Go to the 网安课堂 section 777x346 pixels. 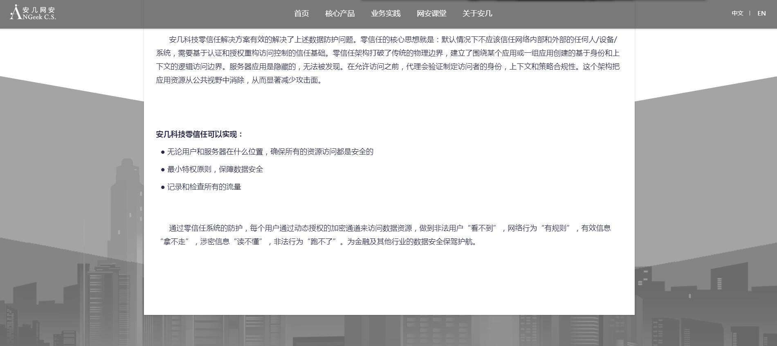[x=431, y=13]
